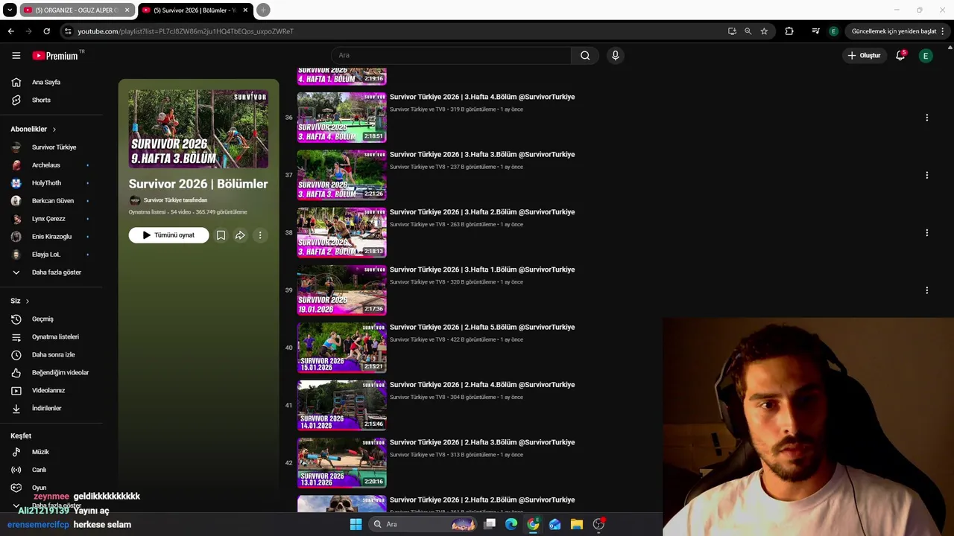Open the notifications bell

point(900,55)
